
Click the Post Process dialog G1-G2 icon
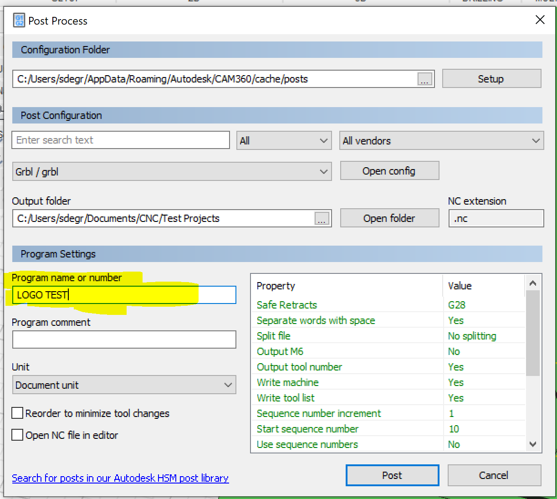tap(19, 21)
